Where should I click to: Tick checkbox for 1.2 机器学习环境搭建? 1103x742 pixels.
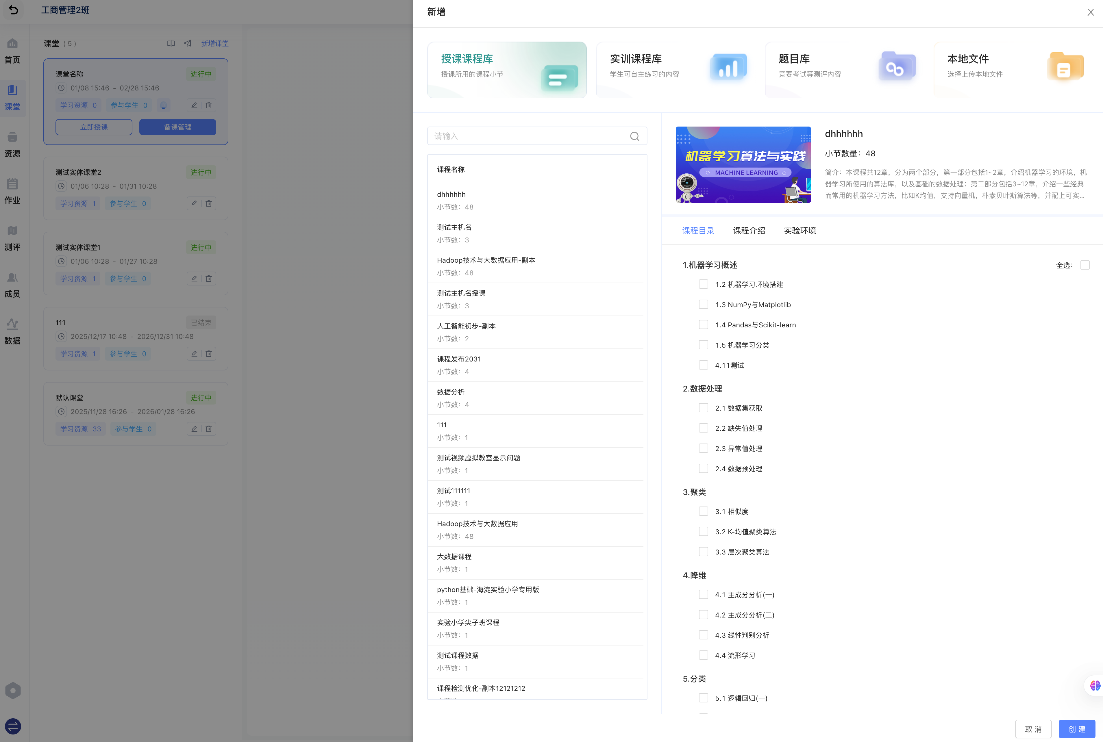pyautogui.click(x=703, y=284)
